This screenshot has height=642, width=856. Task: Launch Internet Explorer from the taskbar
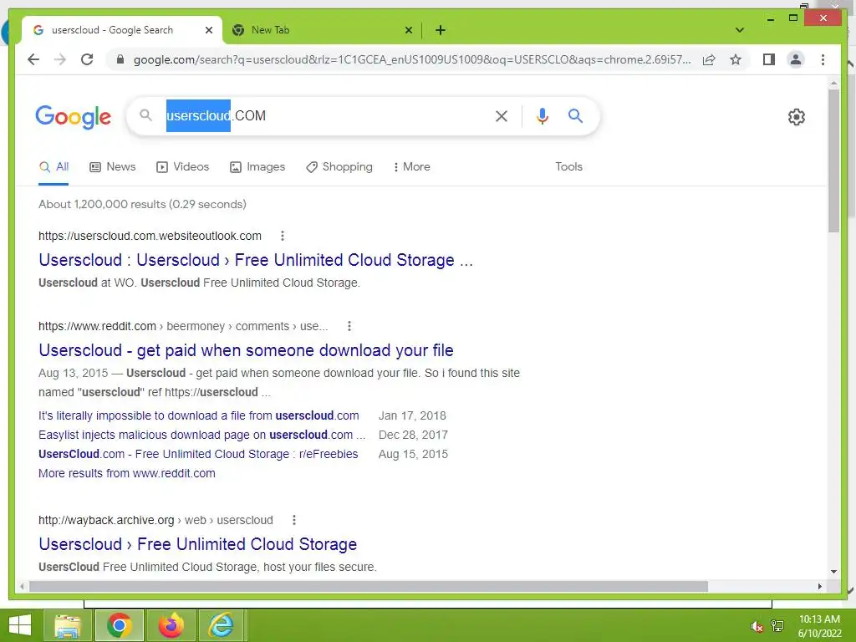(x=222, y=625)
